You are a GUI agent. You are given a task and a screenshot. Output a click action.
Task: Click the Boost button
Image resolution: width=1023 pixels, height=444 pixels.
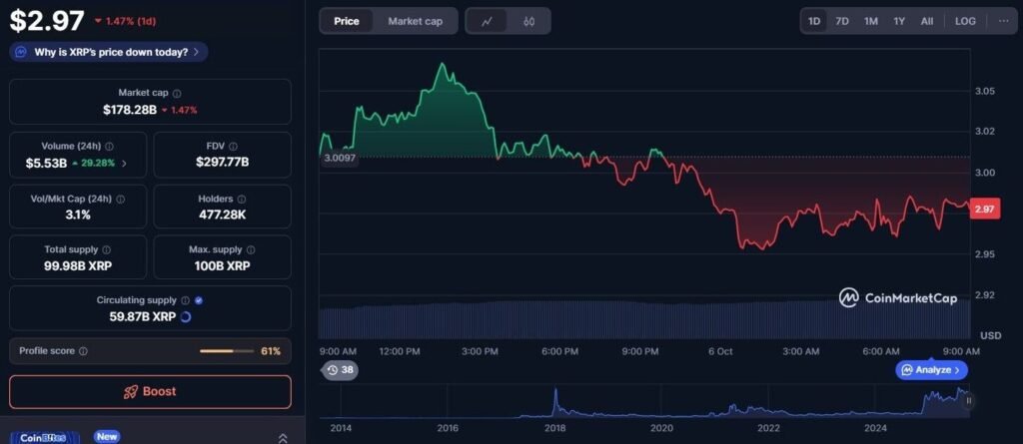click(150, 392)
